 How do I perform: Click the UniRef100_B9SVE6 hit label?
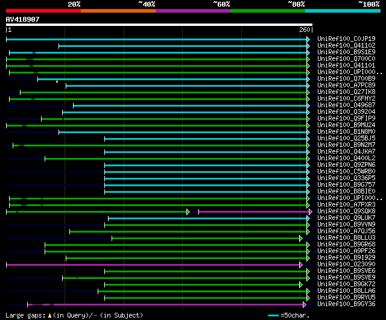pos(346,271)
